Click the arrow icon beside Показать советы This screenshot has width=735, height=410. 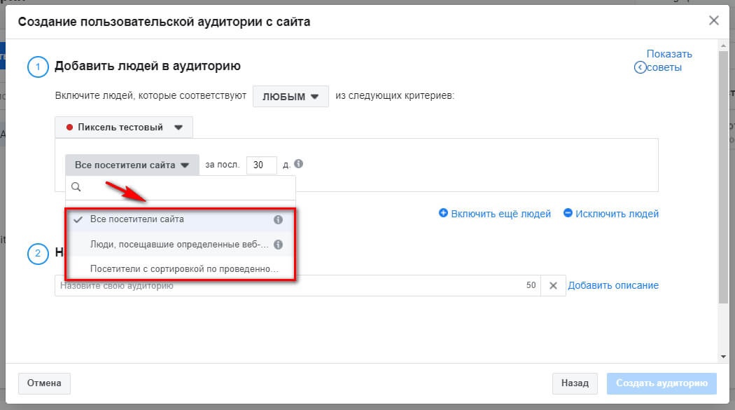click(x=640, y=68)
